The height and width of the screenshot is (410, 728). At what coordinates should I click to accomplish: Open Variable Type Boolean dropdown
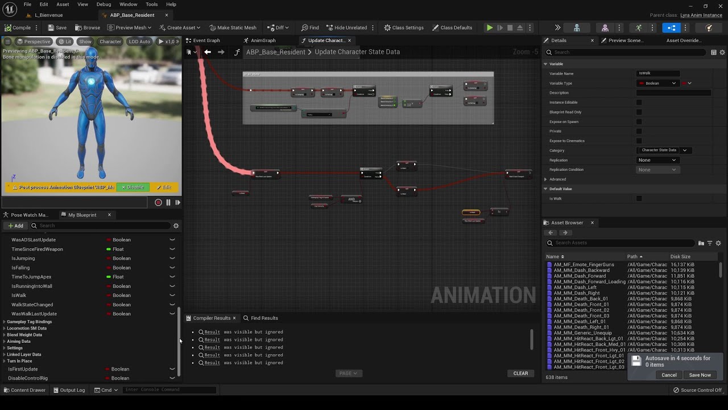tap(657, 83)
